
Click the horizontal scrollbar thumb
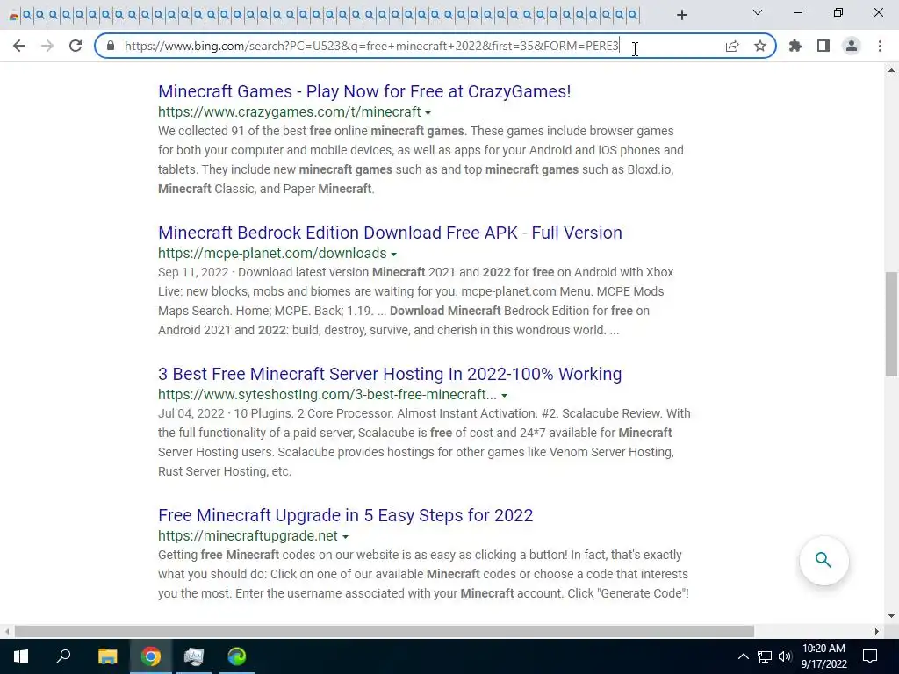click(385, 631)
